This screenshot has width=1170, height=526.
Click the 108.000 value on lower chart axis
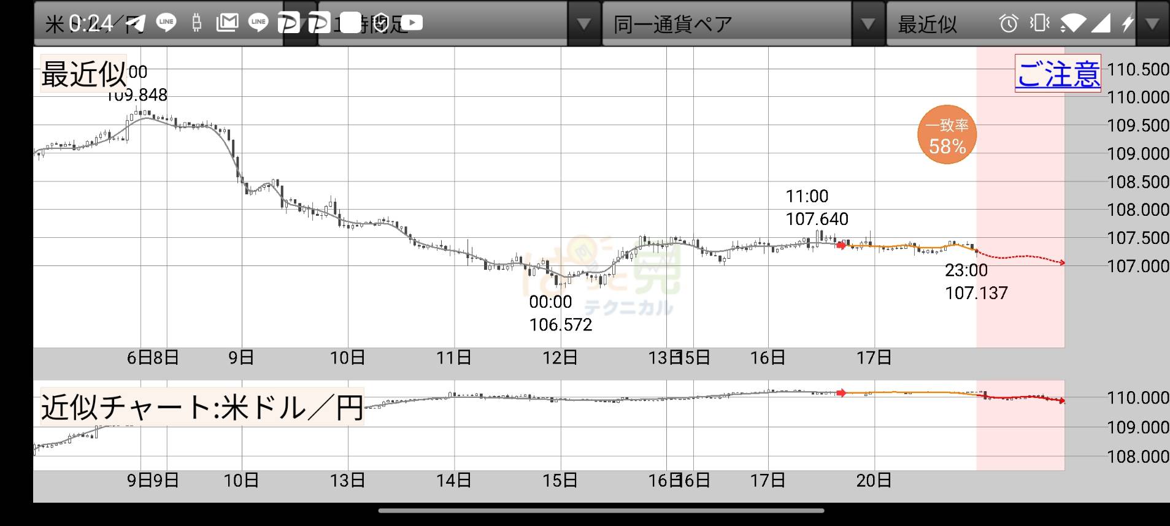(1138, 457)
